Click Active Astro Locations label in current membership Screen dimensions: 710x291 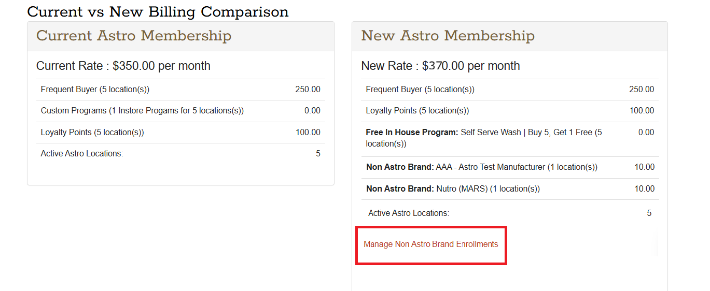(x=82, y=154)
